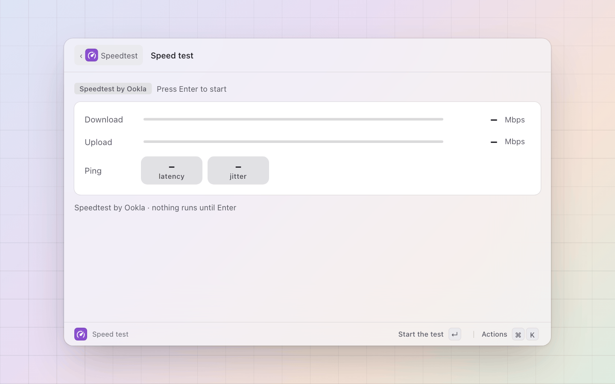Screen dimensions: 615x384
Task: Click the Upload label
Action: (x=98, y=142)
